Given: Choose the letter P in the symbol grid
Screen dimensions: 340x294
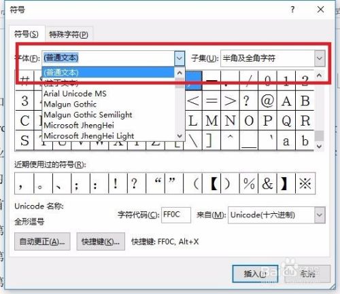Looking at the screenshot, I should click(267, 120).
